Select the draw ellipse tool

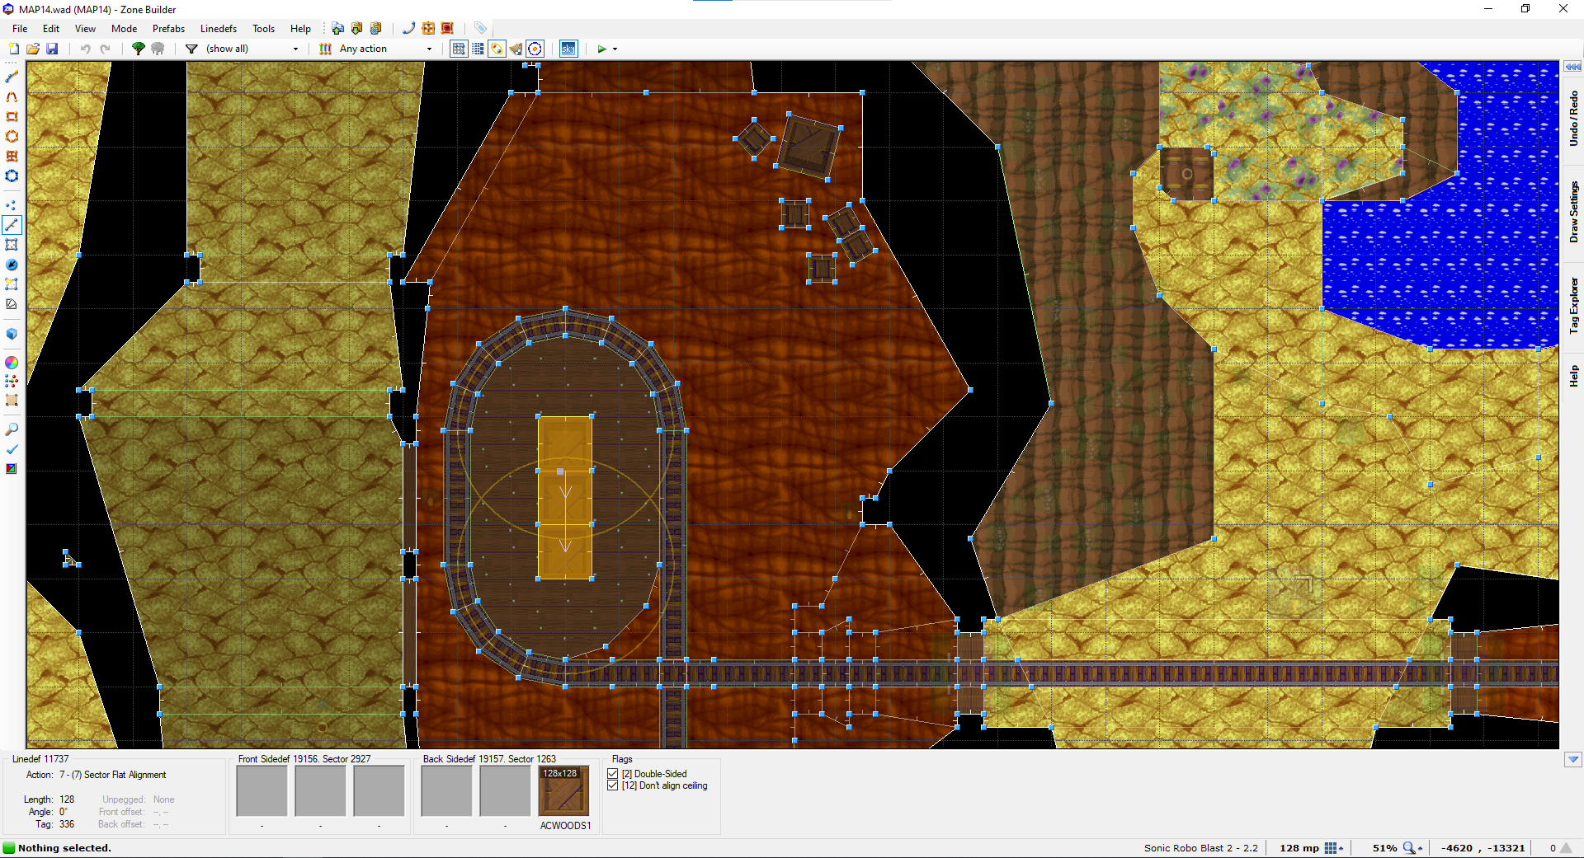pos(12,136)
